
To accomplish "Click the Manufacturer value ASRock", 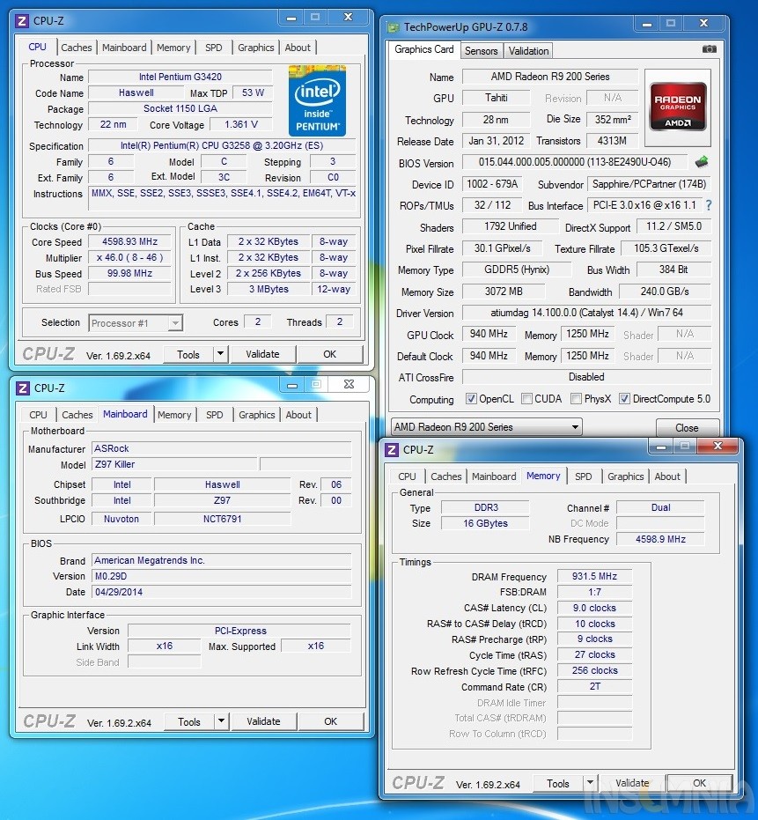I will tap(222, 448).
